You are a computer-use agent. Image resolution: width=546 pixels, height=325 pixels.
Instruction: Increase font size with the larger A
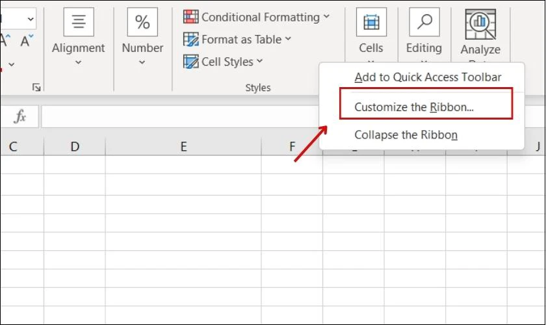click(5, 41)
